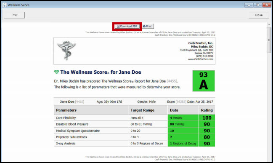Click the 4 Passes data cell
This screenshot has width=273, height=163.
pos(183,118)
